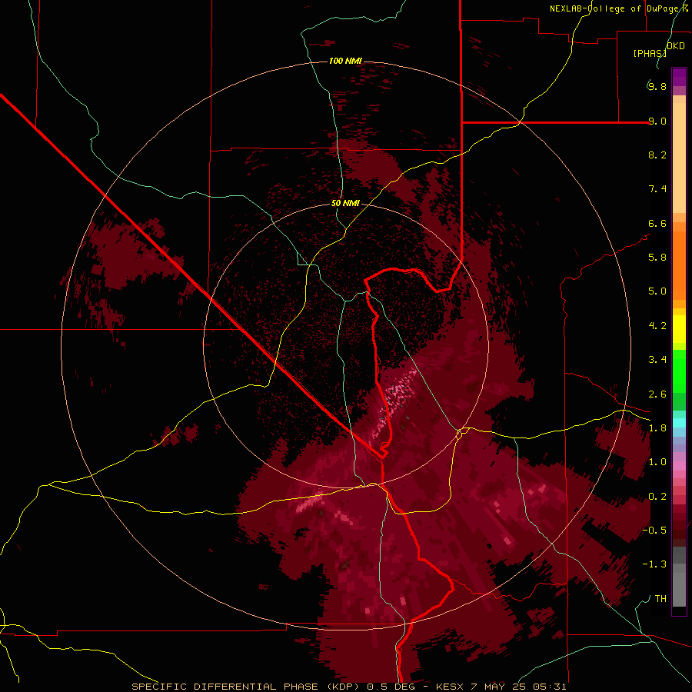
Task: Click the 3.4 legend value
Action: [x=657, y=360]
